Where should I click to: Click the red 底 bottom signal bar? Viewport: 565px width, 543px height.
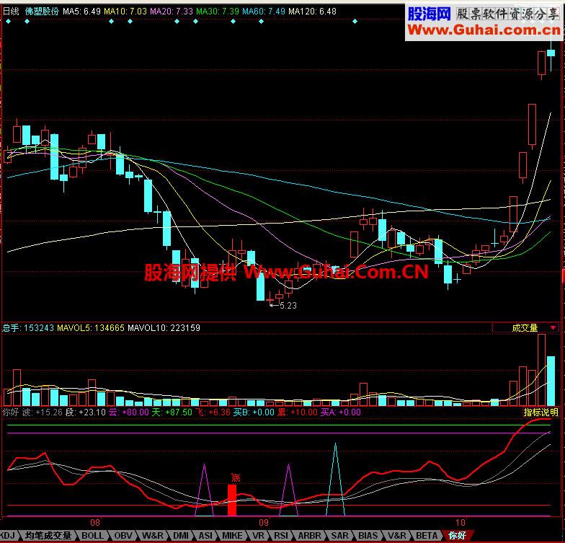click(x=232, y=500)
